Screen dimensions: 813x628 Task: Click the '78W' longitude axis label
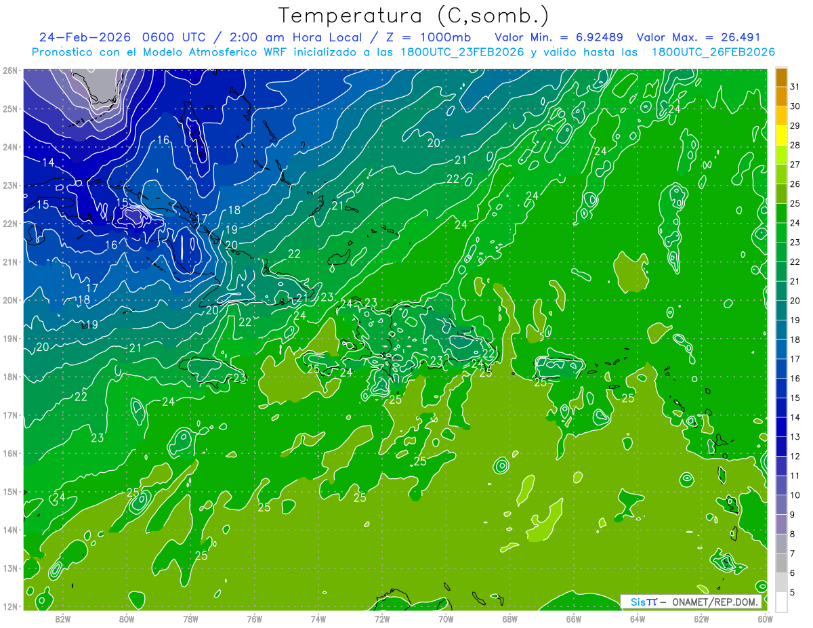pos(190,619)
